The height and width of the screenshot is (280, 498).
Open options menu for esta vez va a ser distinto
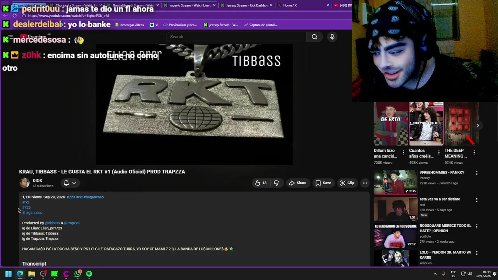pos(477,200)
